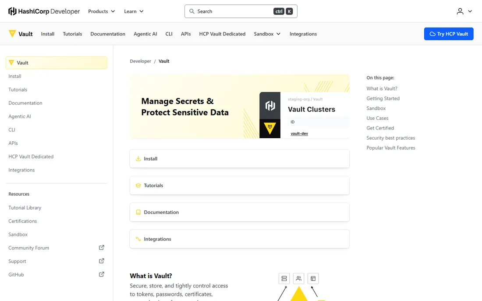Expand the Learn dropdown menu
Image resolution: width=482 pixels, height=301 pixels.
pos(134,11)
